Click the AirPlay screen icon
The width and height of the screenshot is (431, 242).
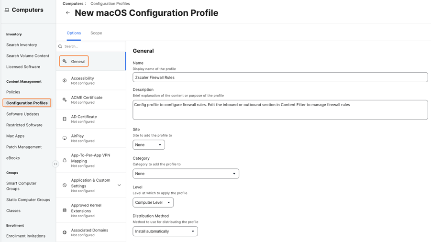pyautogui.click(x=65, y=138)
